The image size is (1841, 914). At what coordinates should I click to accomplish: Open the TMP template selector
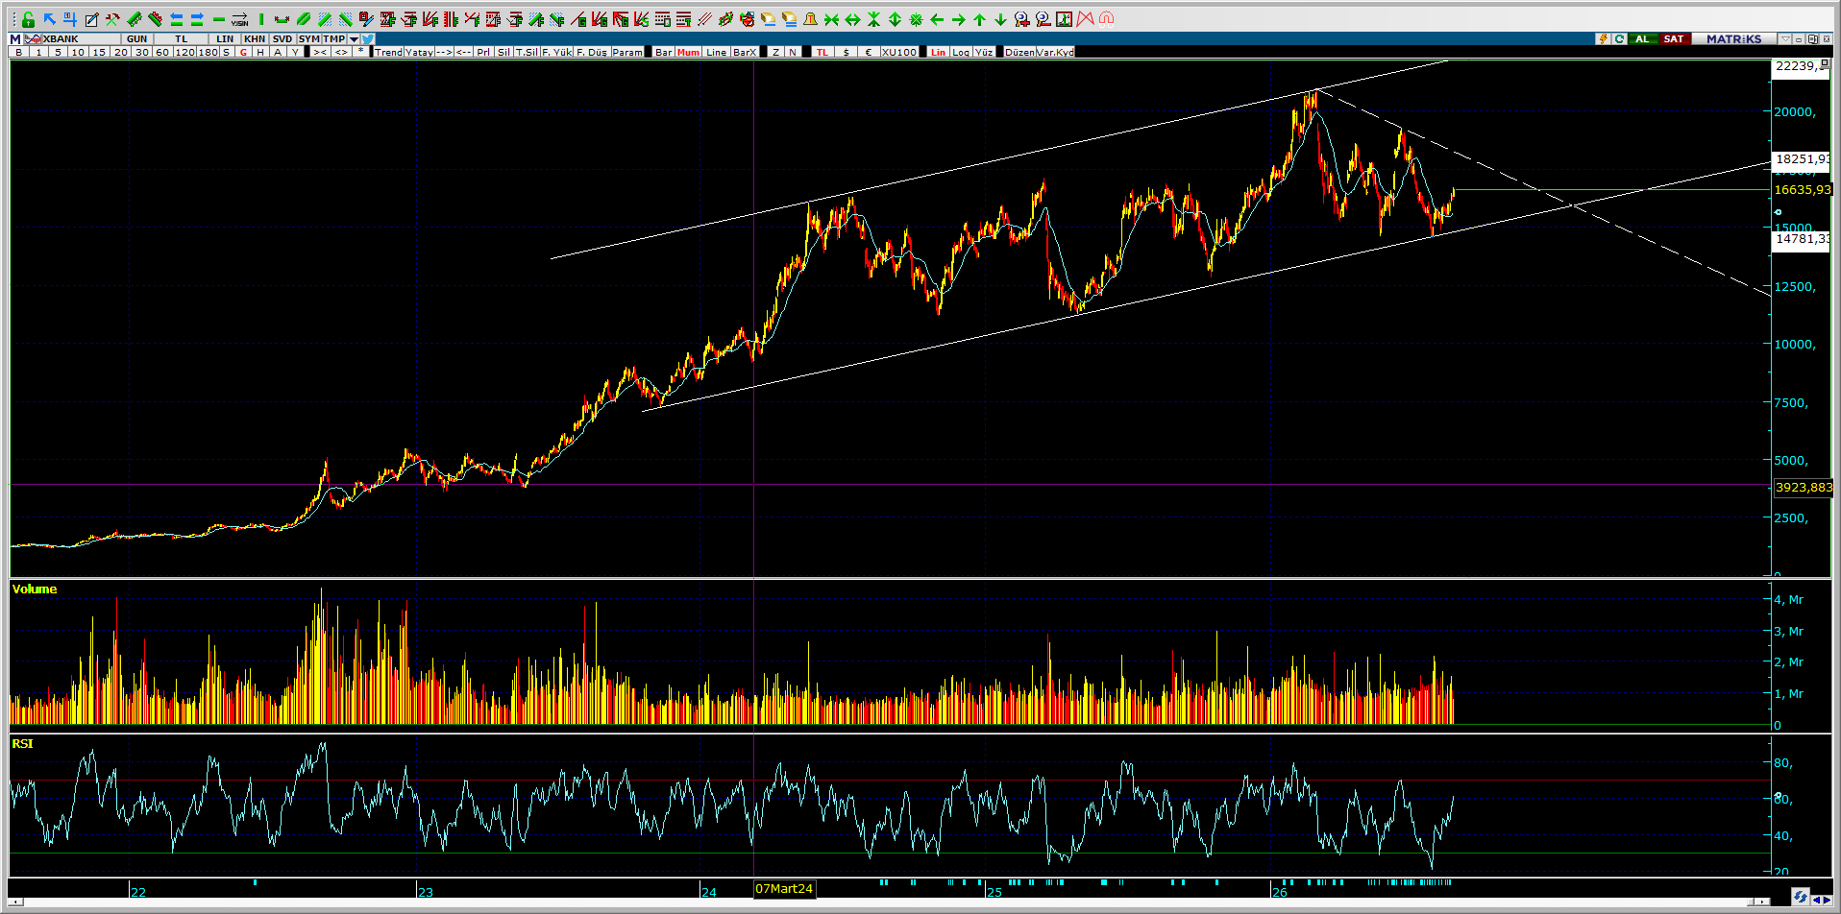point(334,39)
